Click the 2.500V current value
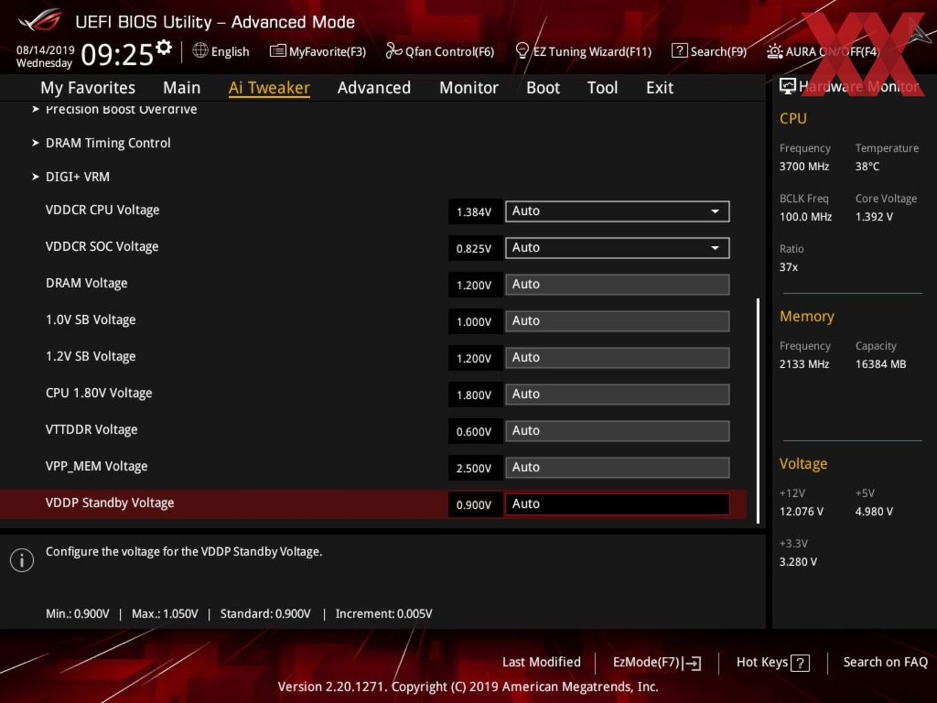The width and height of the screenshot is (937, 703). (x=474, y=468)
